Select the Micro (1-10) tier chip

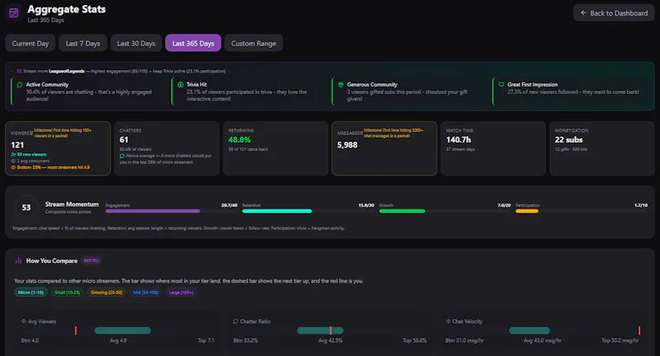pos(31,293)
